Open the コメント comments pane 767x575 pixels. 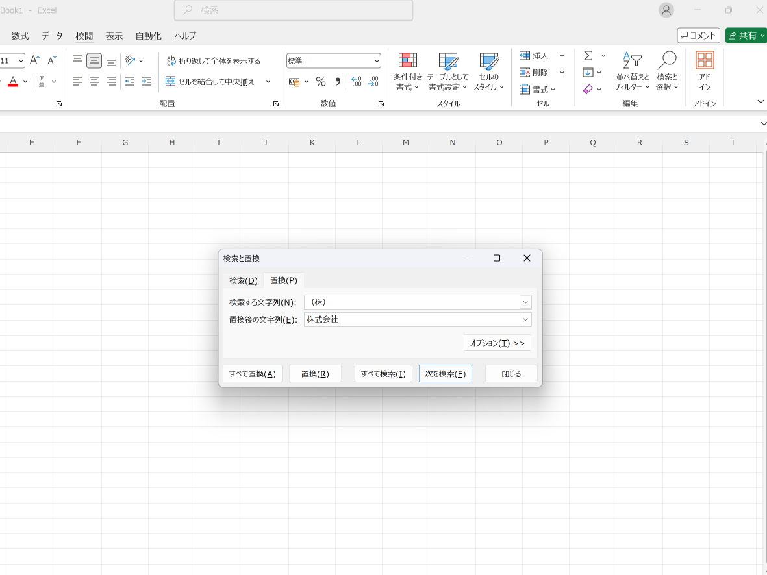[x=698, y=35]
